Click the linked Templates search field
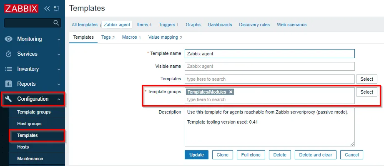 pos(270,79)
